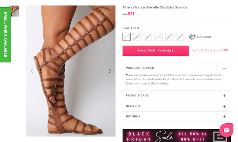
Task: Select size UK 3 box
Action: [126, 37]
